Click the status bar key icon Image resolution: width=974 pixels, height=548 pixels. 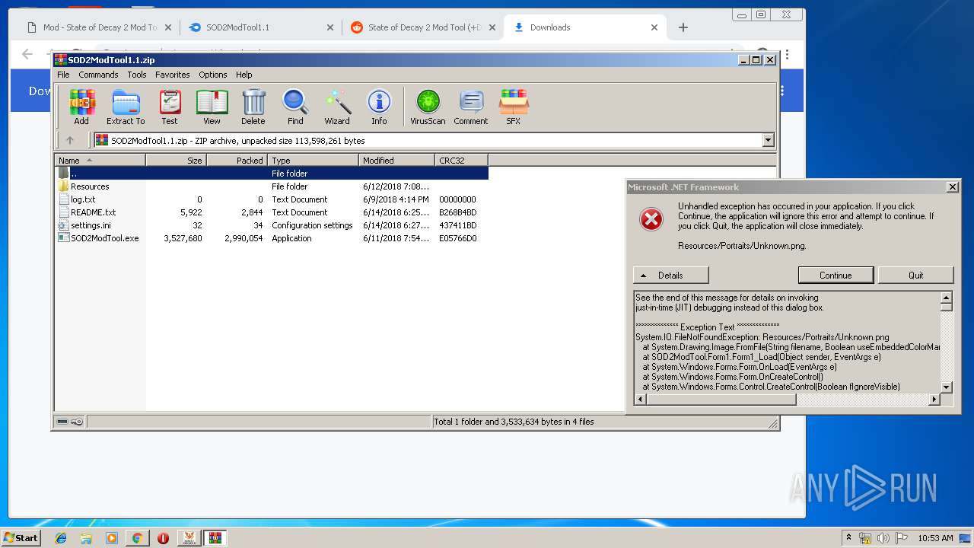coord(77,422)
